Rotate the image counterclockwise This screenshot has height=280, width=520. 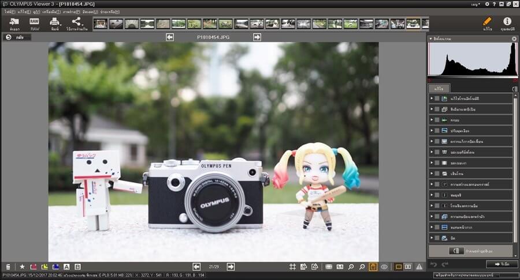[303, 266]
